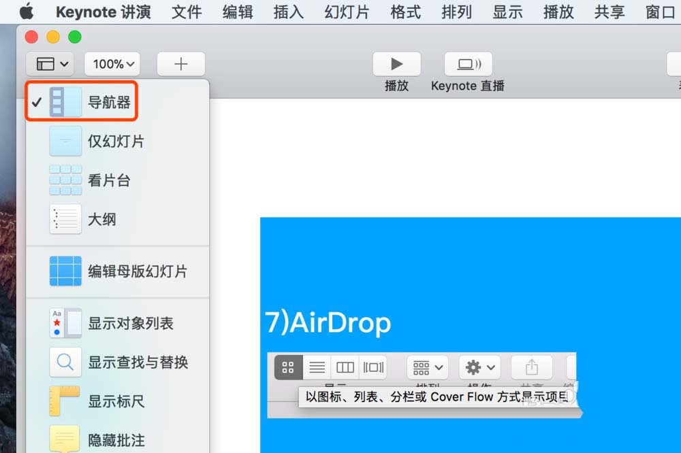Image resolution: width=681 pixels, height=453 pixels.
Task: Add a new slide with plus button
Action: click(180, 64)
